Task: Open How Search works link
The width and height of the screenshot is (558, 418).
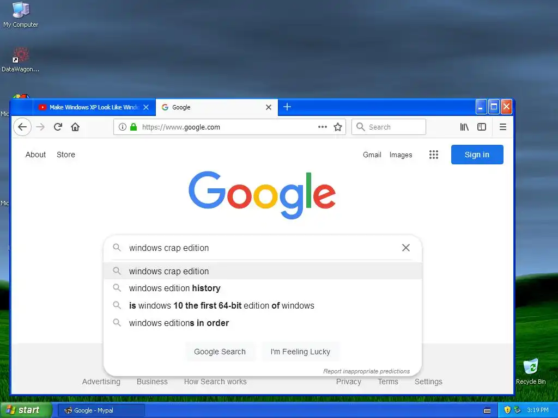Action: click(x=215, y=382)
